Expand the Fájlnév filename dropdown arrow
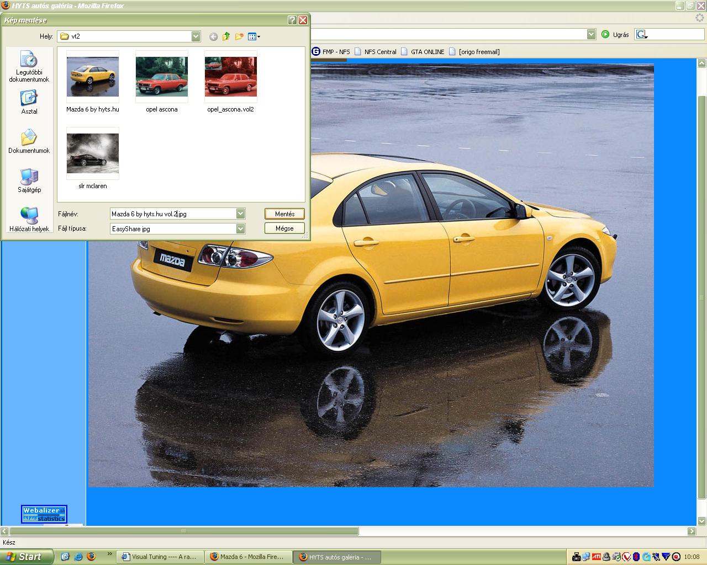This screenshot has width=707, height=565. [x=241, y=214]
